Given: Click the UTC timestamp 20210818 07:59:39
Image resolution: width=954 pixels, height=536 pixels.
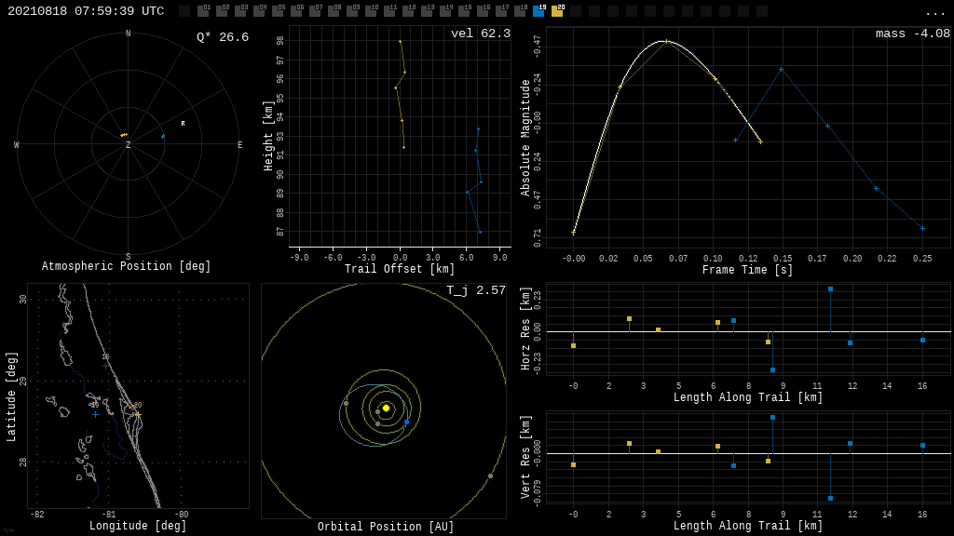Looking at the screenshot, I should tap(86, 11).
